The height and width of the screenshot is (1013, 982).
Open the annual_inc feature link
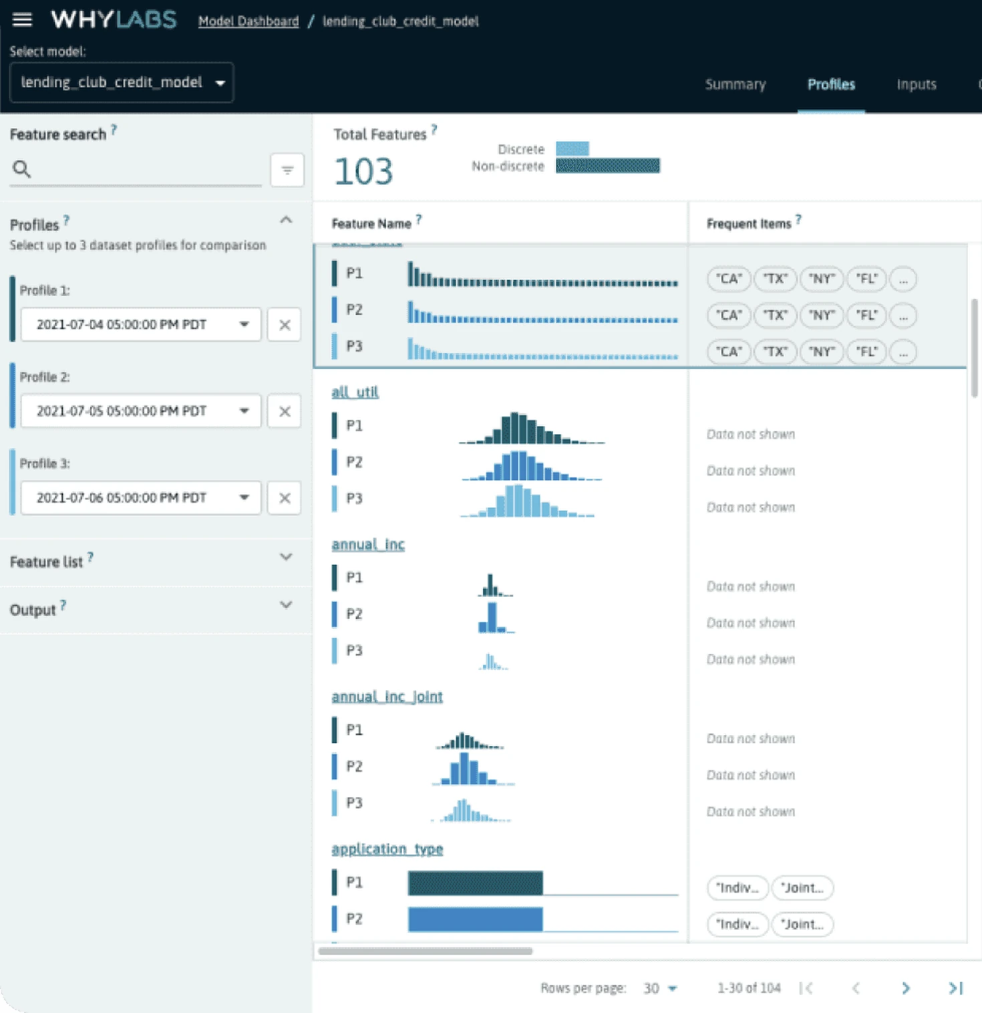point(368,544)
